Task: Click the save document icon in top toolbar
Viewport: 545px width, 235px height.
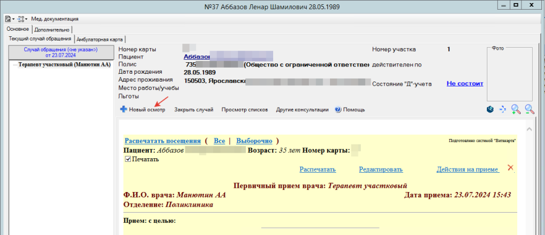Action: point(8,19)
